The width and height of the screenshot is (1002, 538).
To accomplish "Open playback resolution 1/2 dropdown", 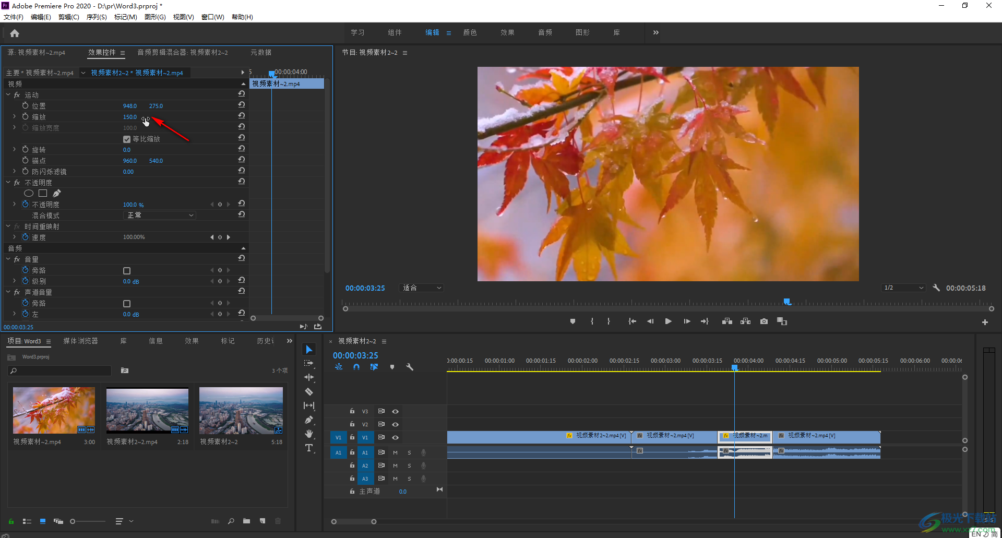I will (903, 288).
